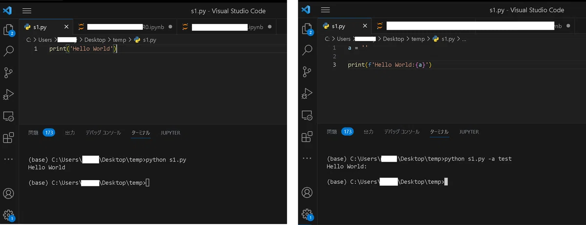Viewport: 586px width, 225px height.
Task: Expand breadcrumb 's1.py' in right window
Action: tap(448, 39)
